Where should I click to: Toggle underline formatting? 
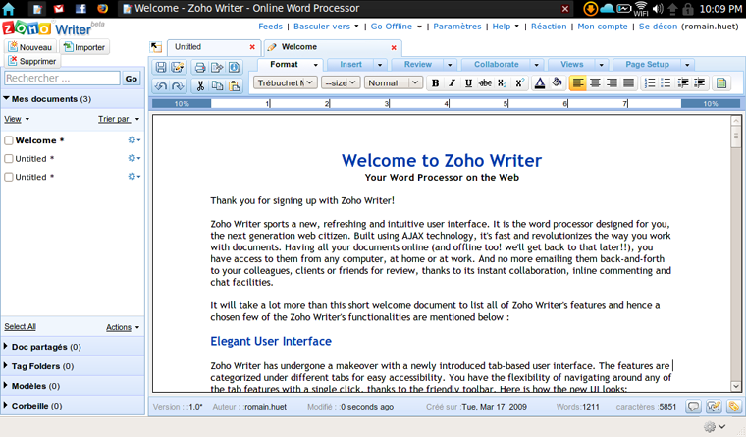(x=468, y=82)
